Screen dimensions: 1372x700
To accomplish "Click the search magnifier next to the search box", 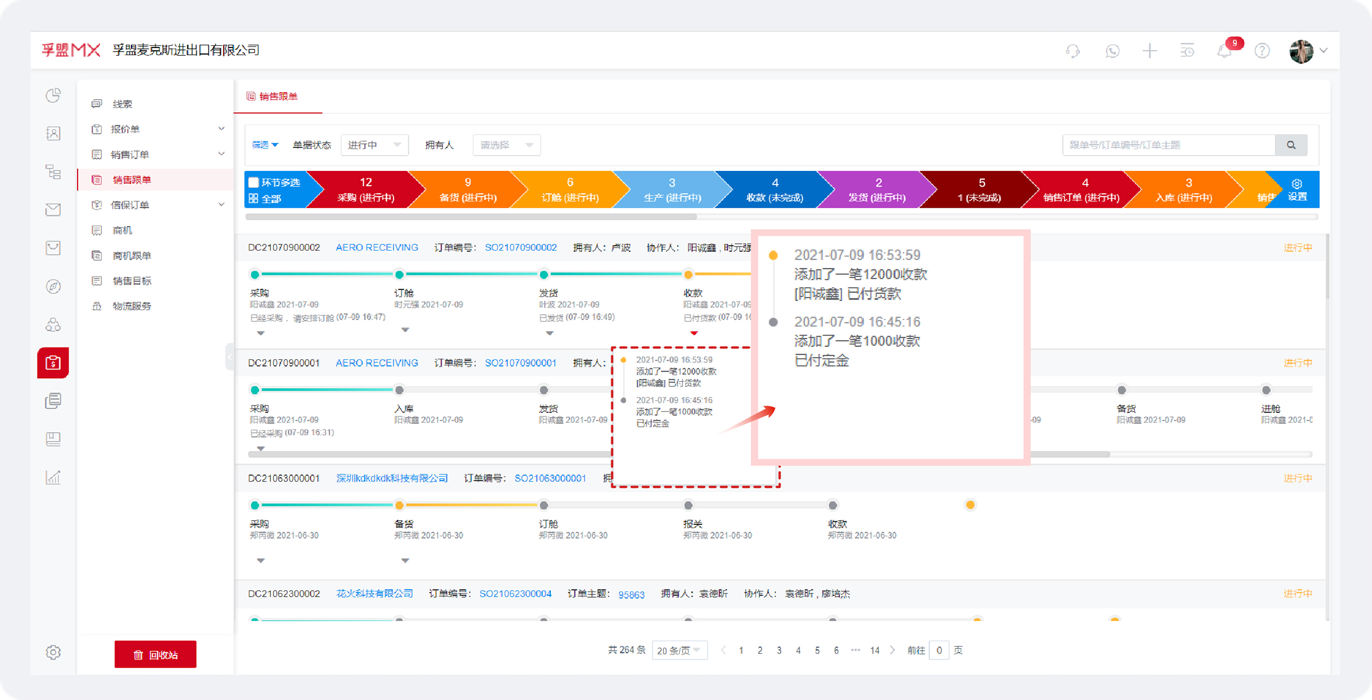I will point(1292,144).
